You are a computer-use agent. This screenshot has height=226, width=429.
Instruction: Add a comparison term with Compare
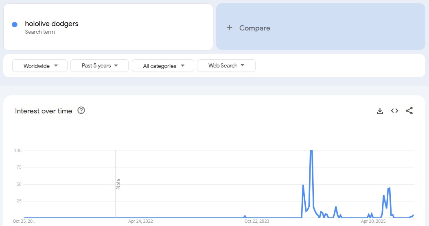click(x=321, y=27)
